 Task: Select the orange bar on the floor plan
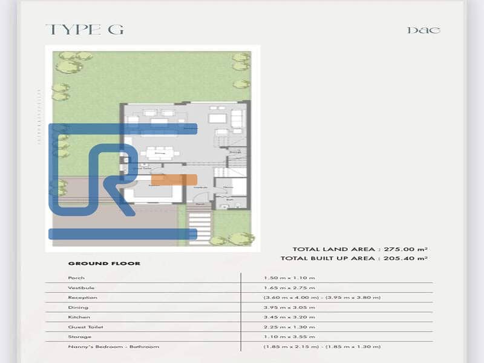click(x=174, y=180)
